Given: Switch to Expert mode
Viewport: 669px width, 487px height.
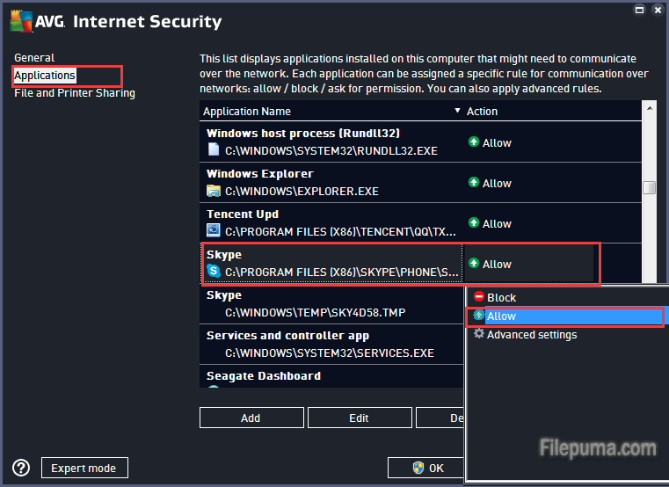Looking at the screenshot, I should [84, 468].
